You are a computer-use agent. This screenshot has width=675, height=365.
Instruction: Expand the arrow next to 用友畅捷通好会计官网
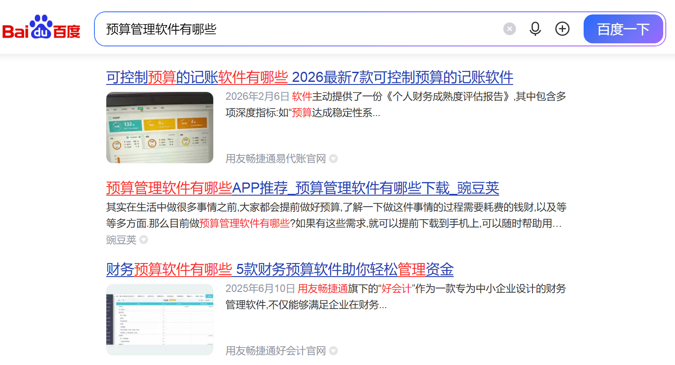point(334,351)
